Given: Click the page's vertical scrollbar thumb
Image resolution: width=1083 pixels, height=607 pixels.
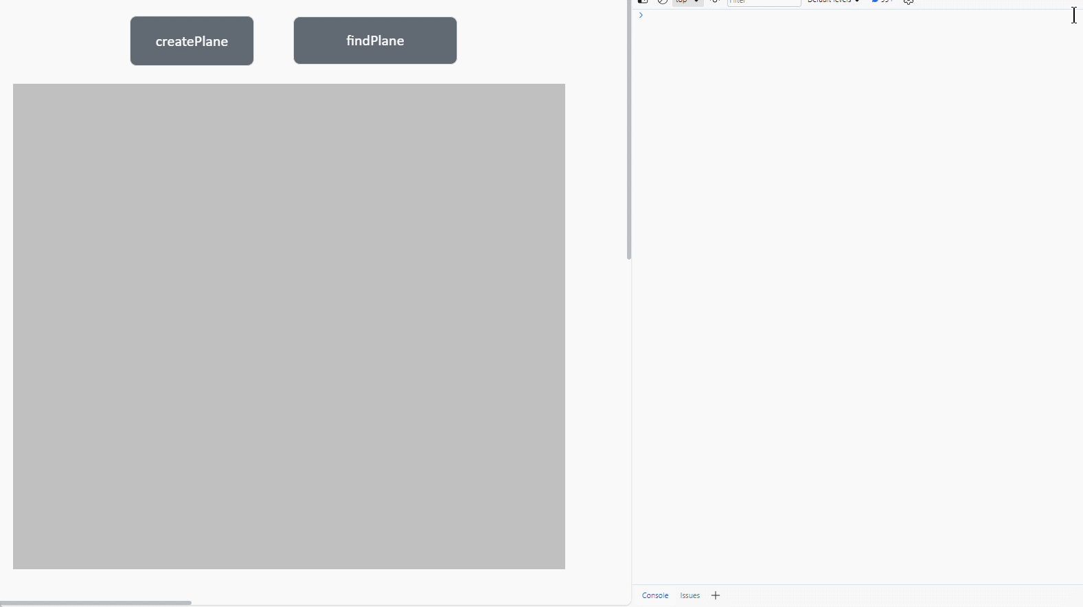Looking at the screenshot, I should 628,130.
